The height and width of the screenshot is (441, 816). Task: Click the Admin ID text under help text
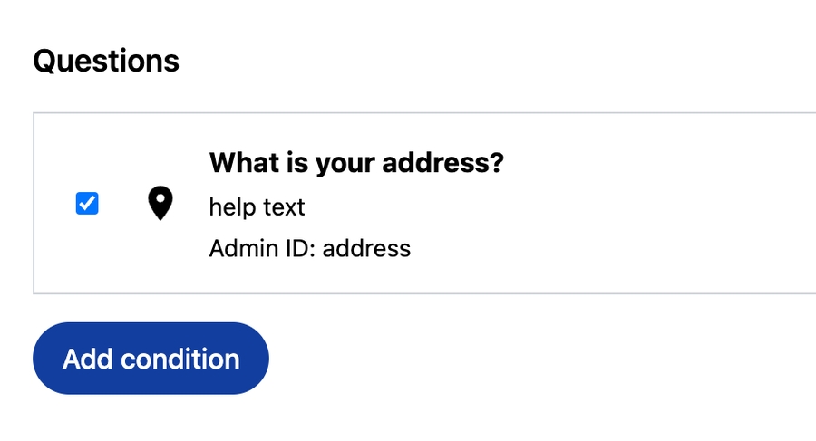(309, 248)
